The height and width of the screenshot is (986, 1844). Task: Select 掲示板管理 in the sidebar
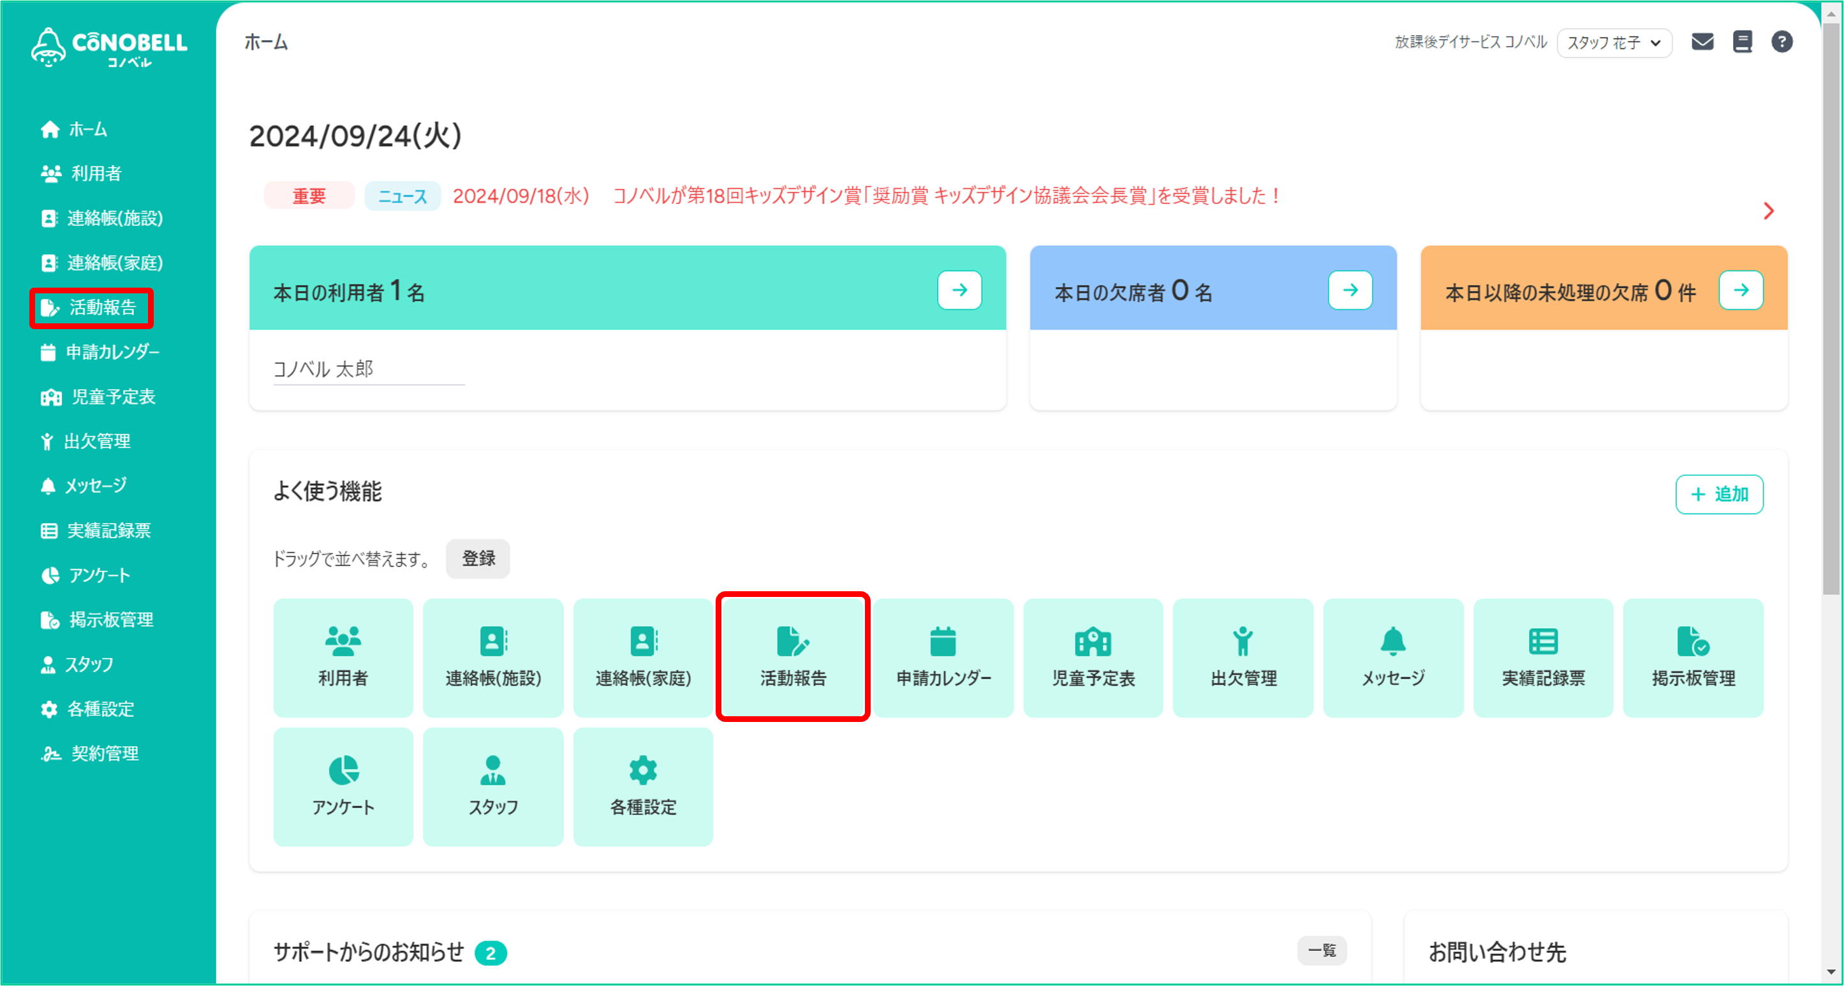[97, 620]
